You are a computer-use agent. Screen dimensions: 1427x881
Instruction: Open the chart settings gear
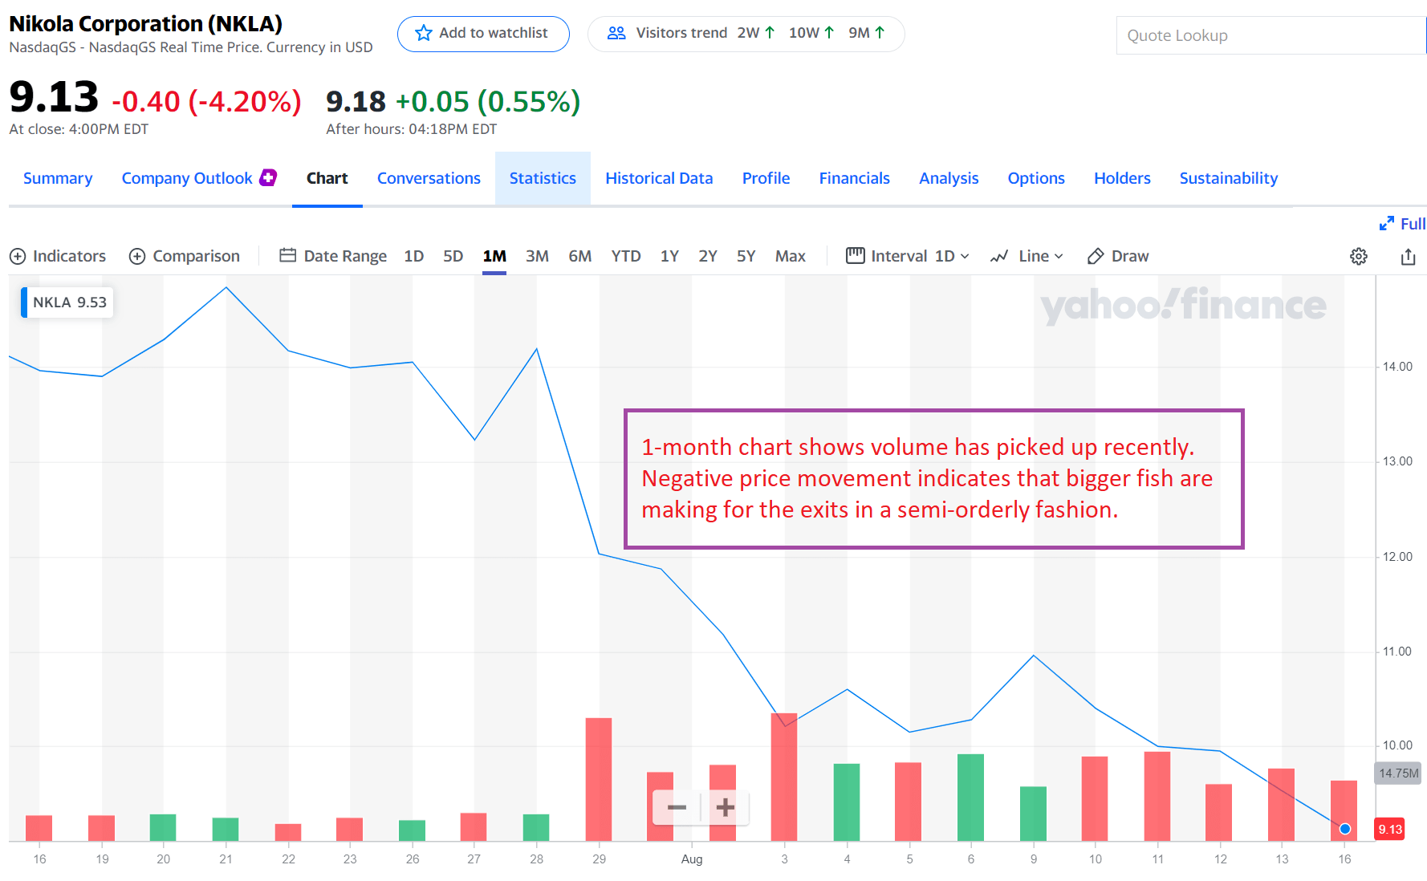click(x=1359, y=256)
